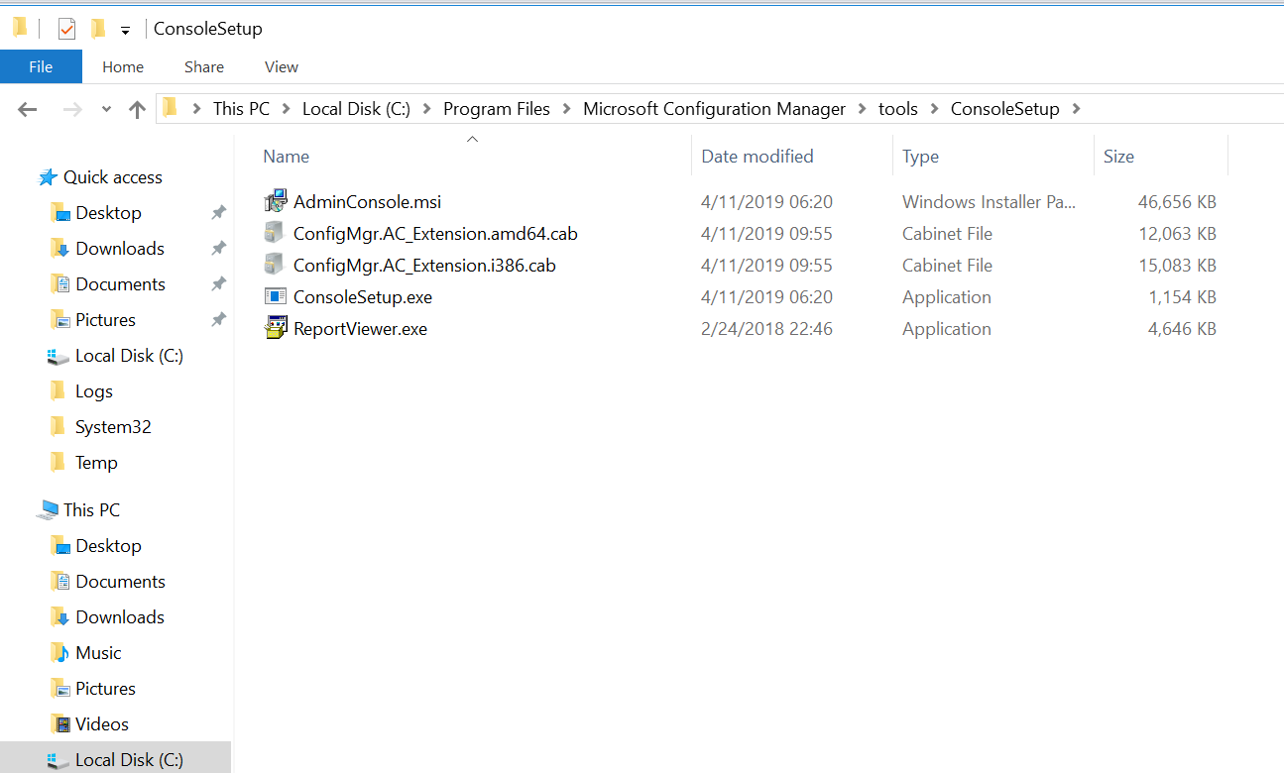
Task: Open the recent locations dropdown arrow
Action: coord(106,109)
